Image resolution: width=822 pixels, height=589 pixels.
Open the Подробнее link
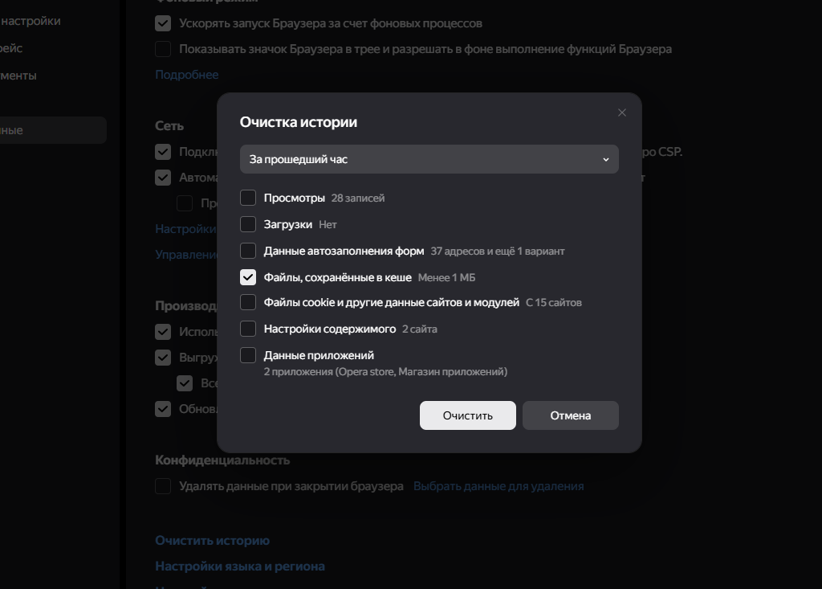pos(186,75)
